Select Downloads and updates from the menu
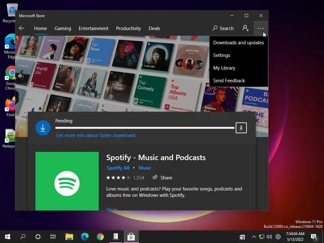This screenshot has width=324, height=243. 239,43
